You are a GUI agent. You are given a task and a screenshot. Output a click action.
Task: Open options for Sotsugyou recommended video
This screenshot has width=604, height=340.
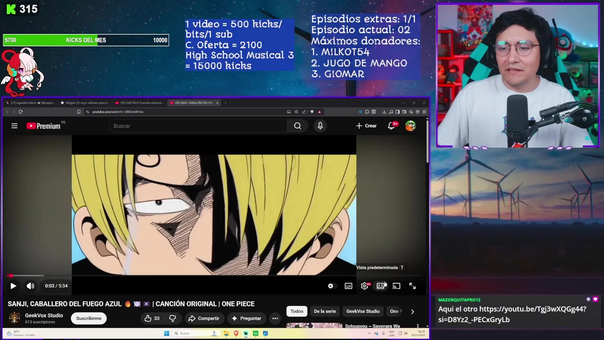pos(418,326)
